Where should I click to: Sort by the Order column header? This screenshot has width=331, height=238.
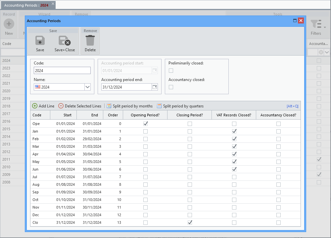(113, 115)
